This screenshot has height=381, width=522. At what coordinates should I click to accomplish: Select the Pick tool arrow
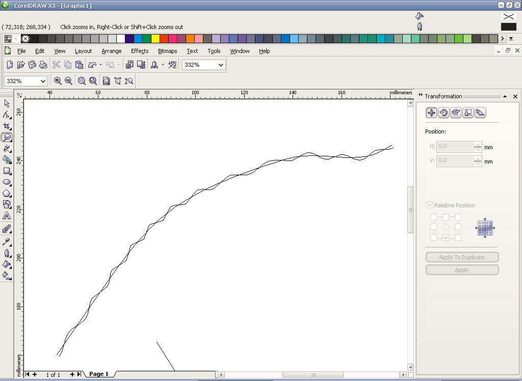coord(7,103)
